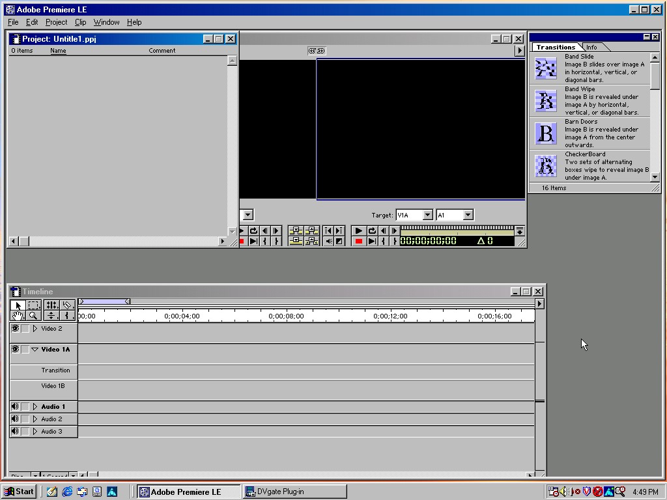Open the source clip dropdown in monitor
Viewport: 667px width, 500px height.
(x=248, y=215)
